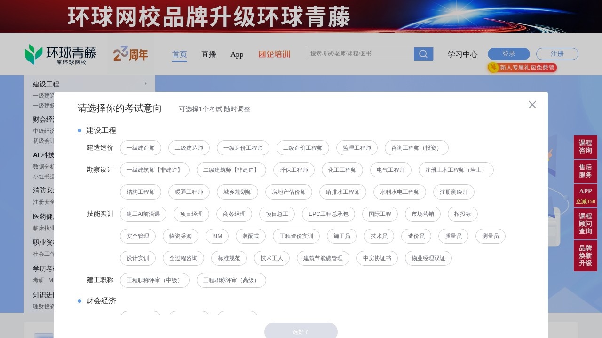602x338 pixels.
Task: Choose 监理工程师 option
Action: tap(357, 148)
